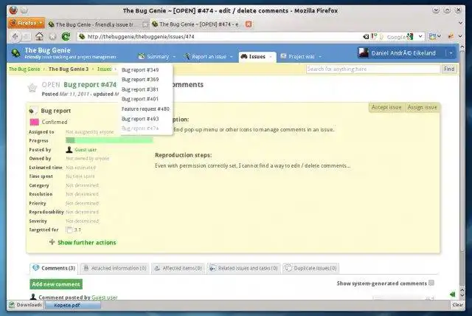Expand the Issues tab dropdown arrow

tap(271, 57)
